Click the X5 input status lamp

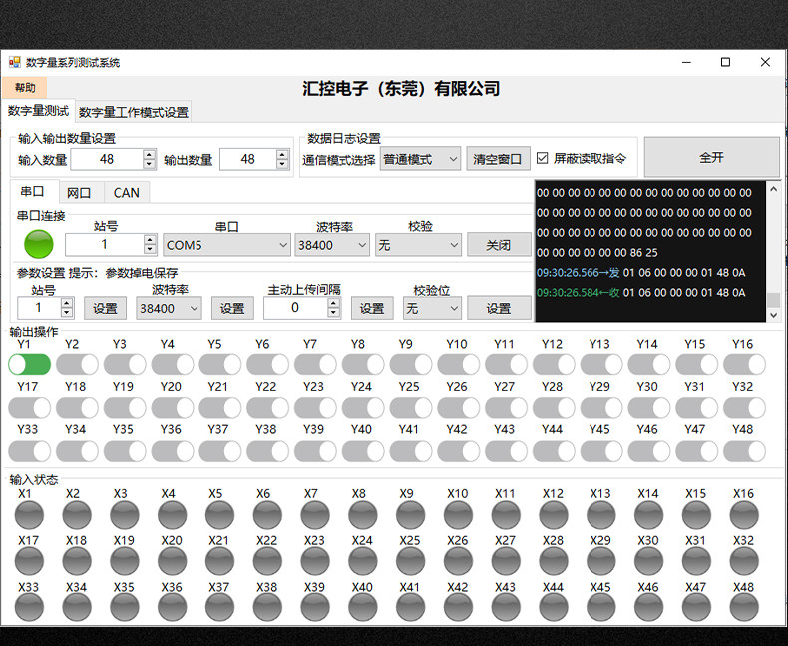pos(220,515)
